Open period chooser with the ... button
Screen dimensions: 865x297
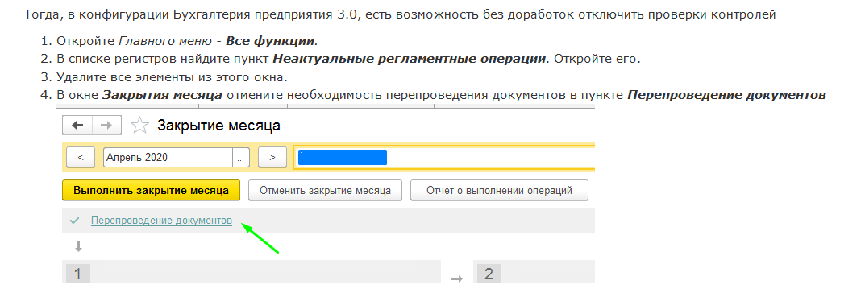(x=240, y=157)
